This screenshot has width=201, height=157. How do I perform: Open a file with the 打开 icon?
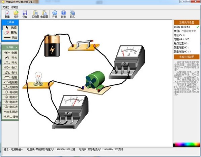point(16,14)
